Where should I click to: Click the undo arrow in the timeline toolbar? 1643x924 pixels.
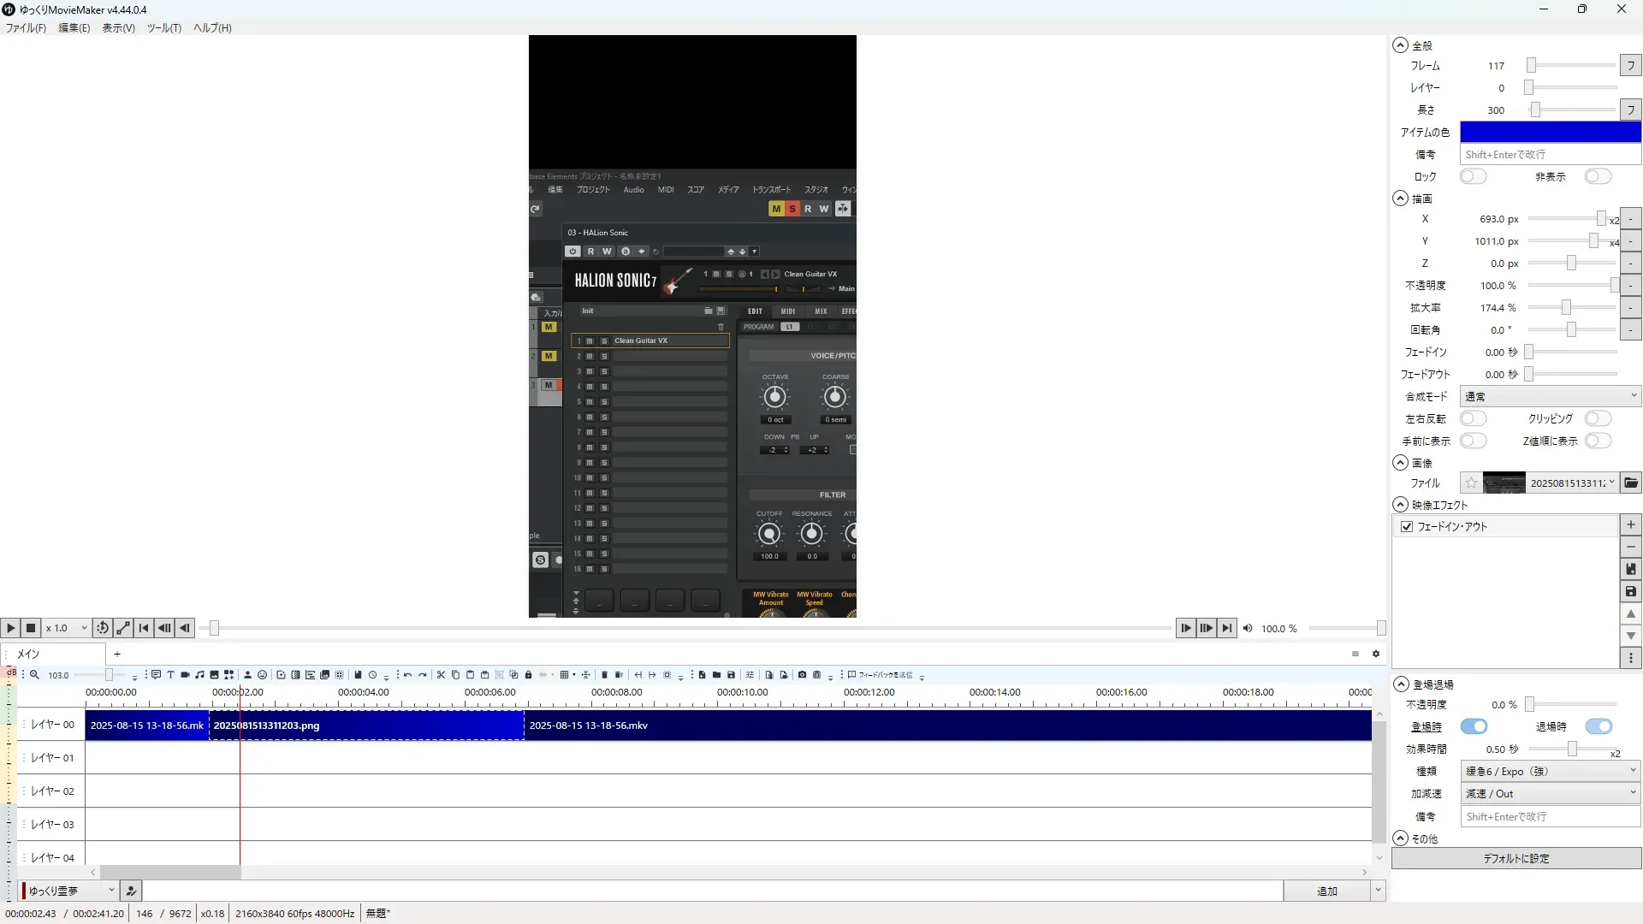coord(407,675)
